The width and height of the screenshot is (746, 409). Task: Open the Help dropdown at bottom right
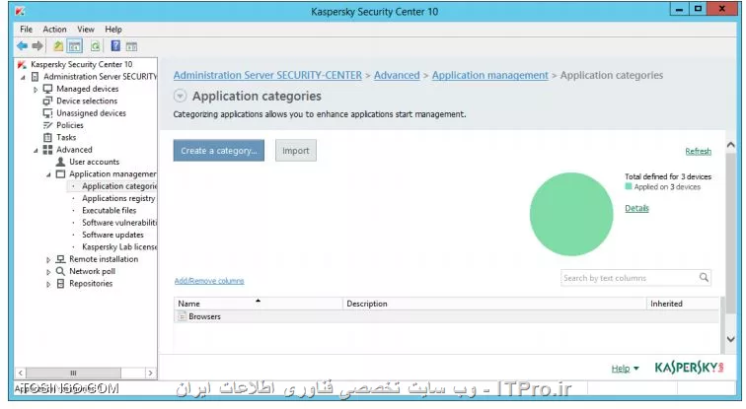[626, 369]
